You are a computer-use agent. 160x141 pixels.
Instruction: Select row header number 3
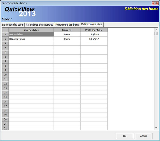pos(5,44)
